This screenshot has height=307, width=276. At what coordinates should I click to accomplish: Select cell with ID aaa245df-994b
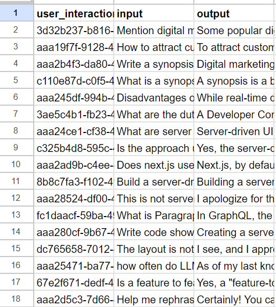click(x=74, y=97)
